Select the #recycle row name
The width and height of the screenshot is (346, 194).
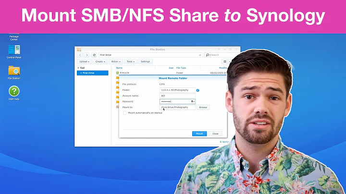pyautogui.click(x=124, y=73)
